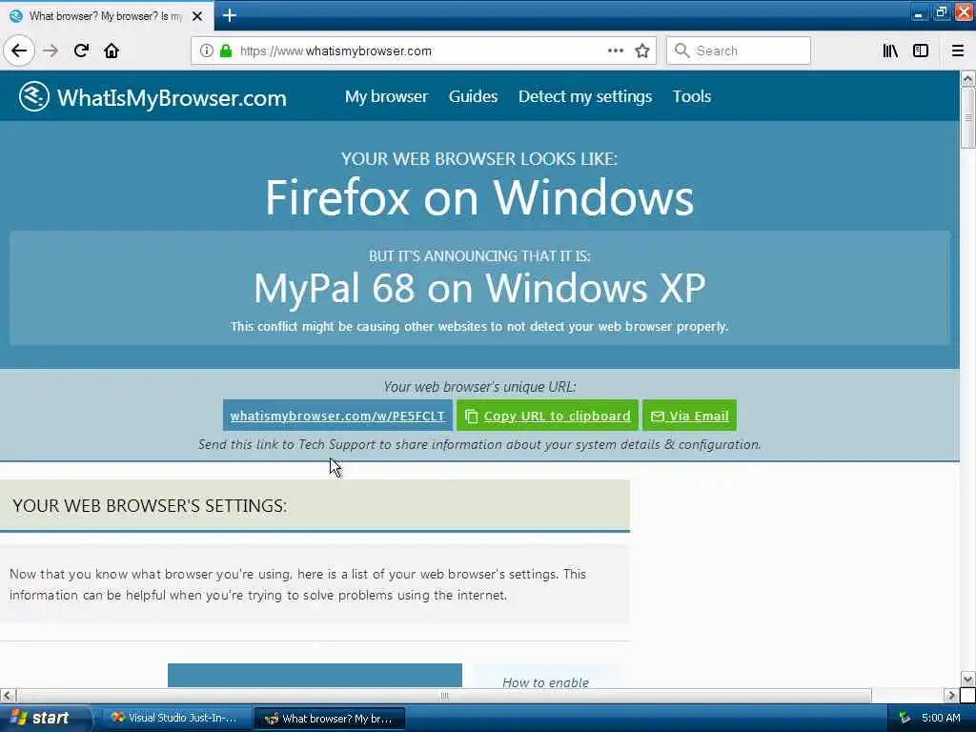Screen dimensions: 976x732
Task: Click What browser taskbar button
Action: [330, 719]
